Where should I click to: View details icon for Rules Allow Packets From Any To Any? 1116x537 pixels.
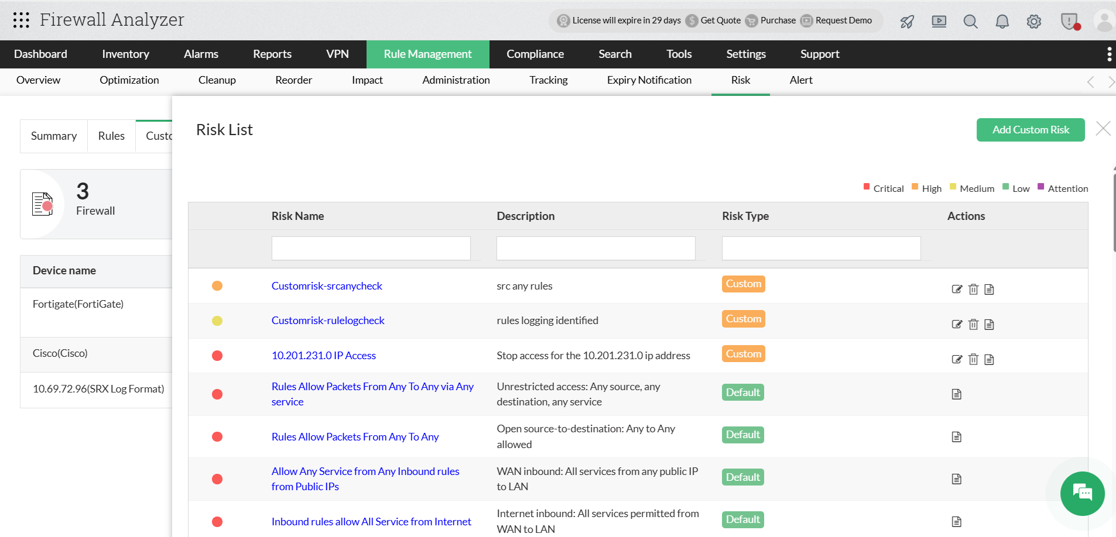click(x=957, y=437)
